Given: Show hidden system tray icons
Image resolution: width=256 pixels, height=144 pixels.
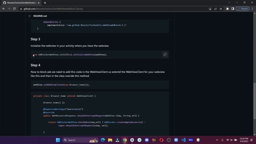Looking at the screenshot, I should click(217, 140).
